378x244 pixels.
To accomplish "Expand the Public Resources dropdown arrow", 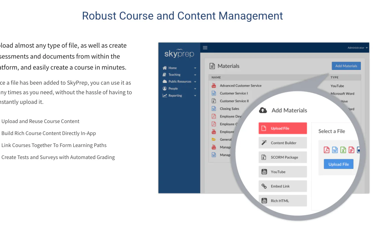I will click(x=195, y=82).
